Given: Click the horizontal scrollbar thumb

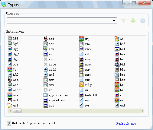Looking at the screenshot, I should 17,111.
